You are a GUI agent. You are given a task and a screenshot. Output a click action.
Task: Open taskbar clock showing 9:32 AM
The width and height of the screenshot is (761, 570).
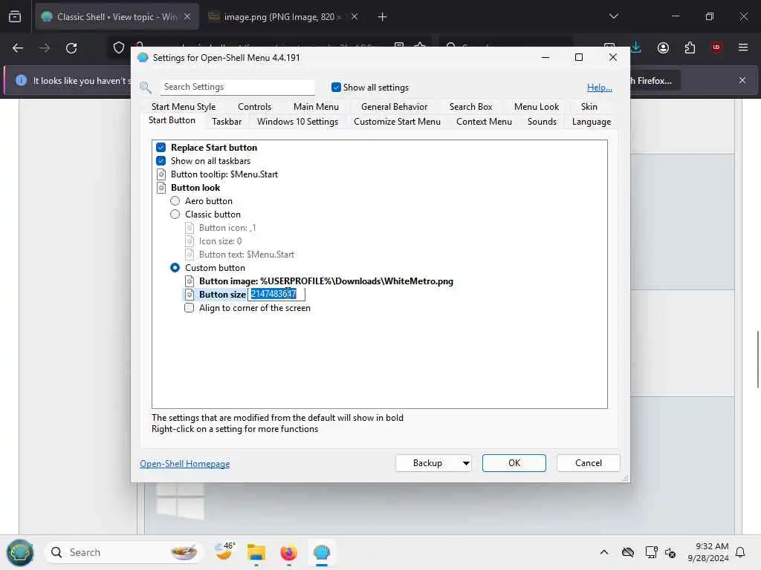(x=708, y=552)
